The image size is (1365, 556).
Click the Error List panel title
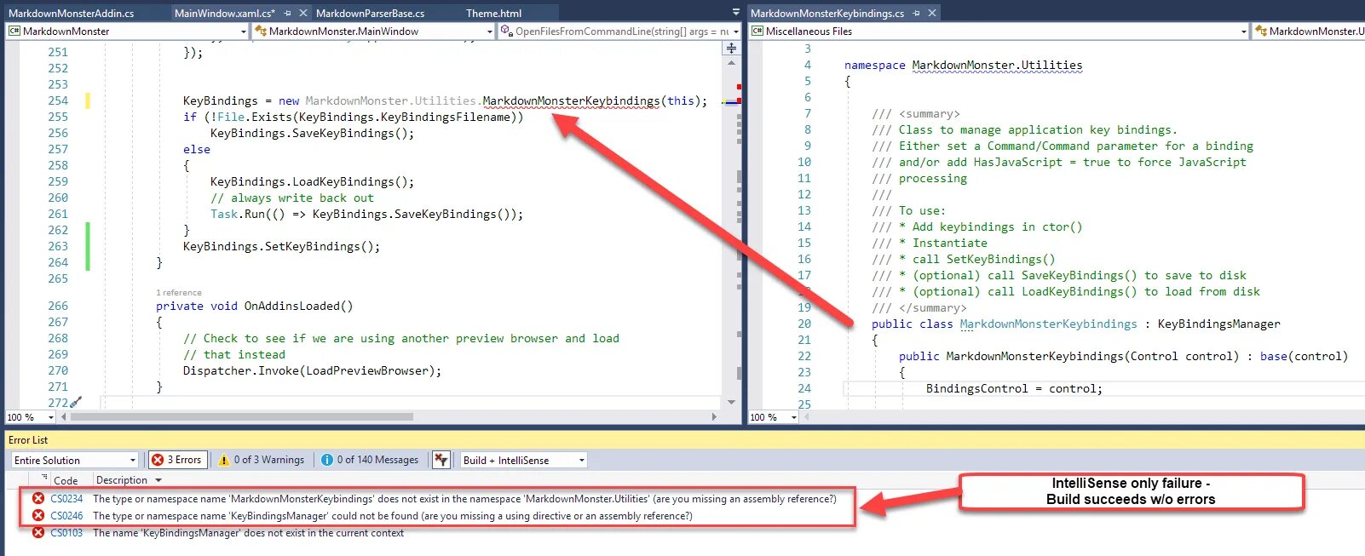28,440
